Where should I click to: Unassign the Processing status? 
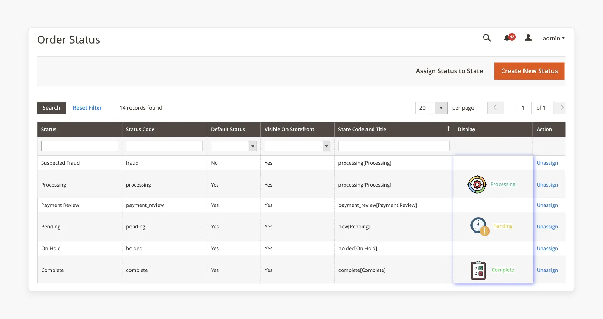[x=547, y=185]
